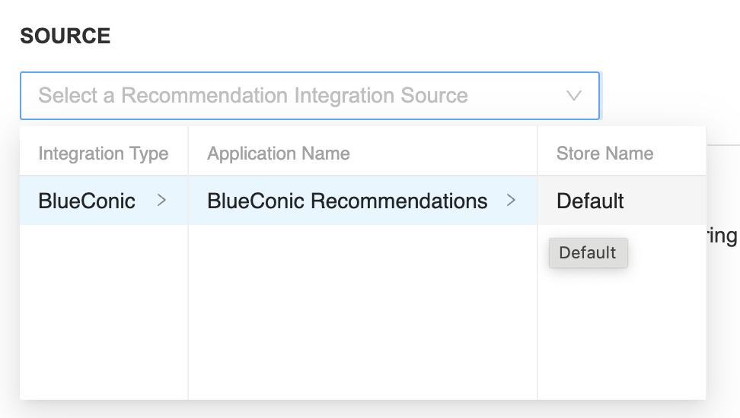Click blank area under BlueConic Recommendations
The width and height of the screenshot is (740, 418).
coord(362,312)
